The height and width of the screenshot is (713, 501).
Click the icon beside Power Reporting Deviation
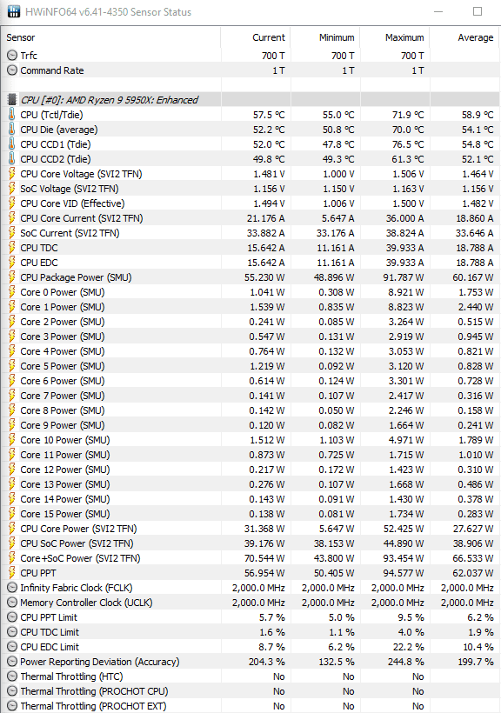click(12, 662)
